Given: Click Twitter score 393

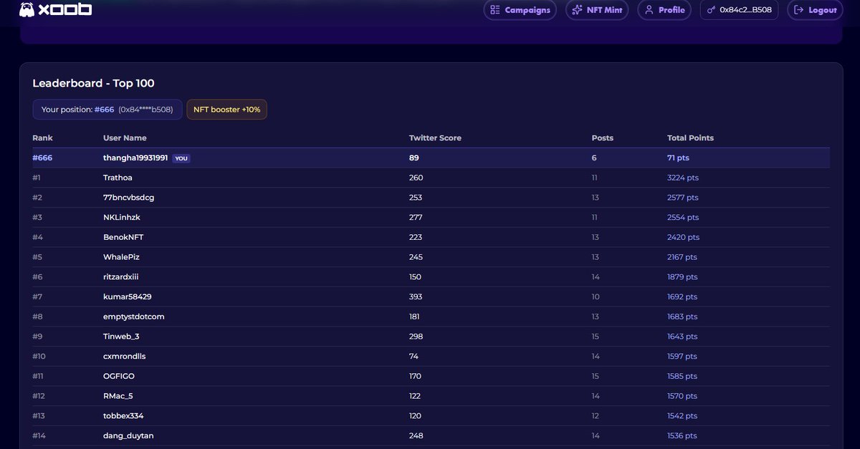Looking at the screenshot, I should coord(416,296).
